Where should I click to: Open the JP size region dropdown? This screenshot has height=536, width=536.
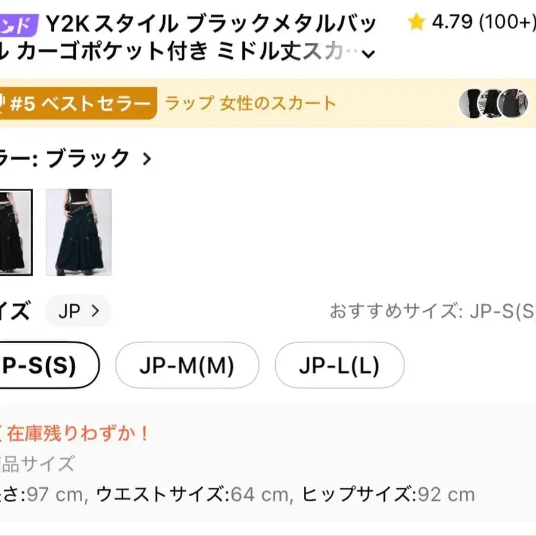78,311
